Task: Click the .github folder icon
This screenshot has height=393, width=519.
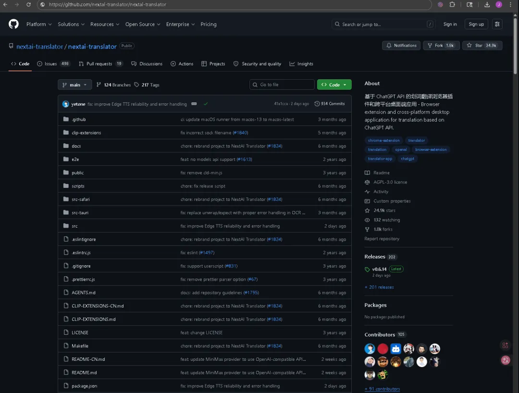Action: click(66, 119)
